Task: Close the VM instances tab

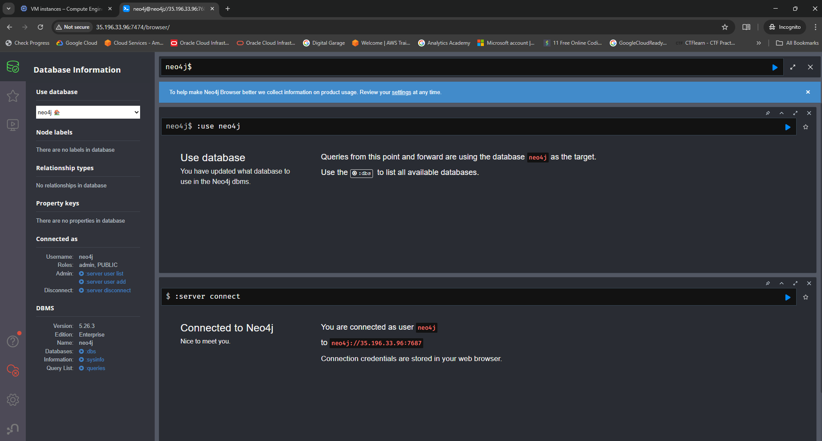Action: (110, 9)
